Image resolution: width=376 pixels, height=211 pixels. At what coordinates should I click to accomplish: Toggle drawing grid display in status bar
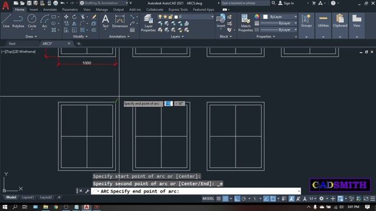219,199
